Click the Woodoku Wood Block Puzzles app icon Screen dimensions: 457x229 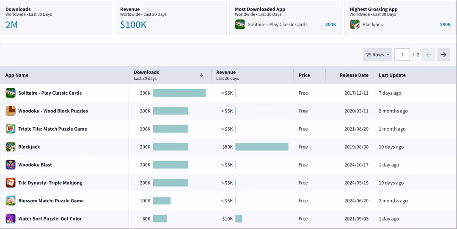click(11, 111)
